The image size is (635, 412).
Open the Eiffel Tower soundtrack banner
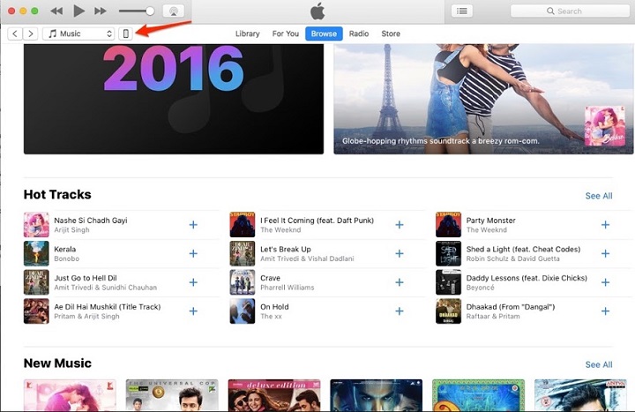coord(483,99)
